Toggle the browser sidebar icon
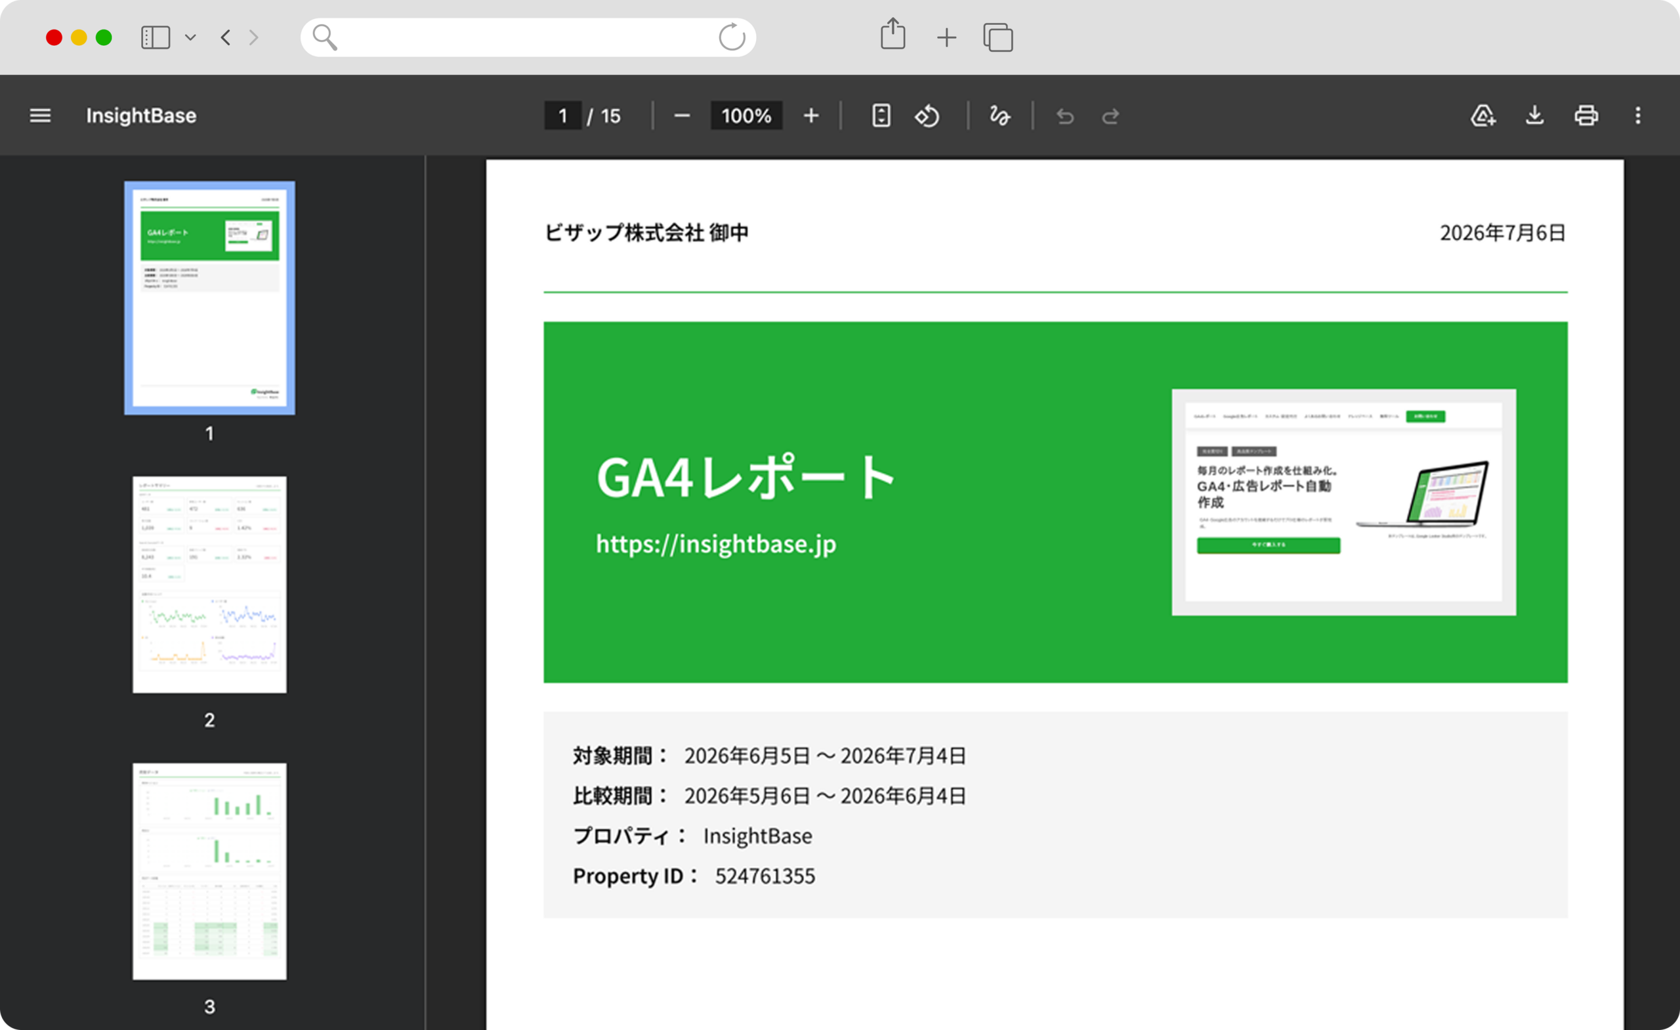 [156, 37]
